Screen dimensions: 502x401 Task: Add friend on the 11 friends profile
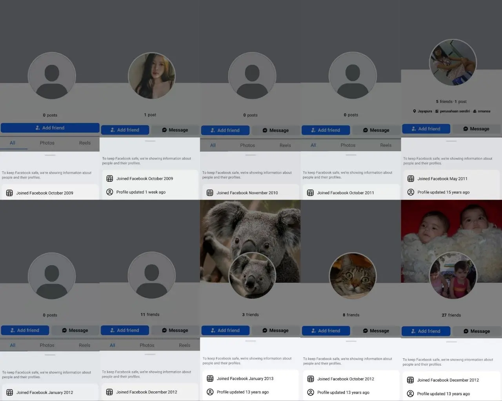click(x=125, y=331)
